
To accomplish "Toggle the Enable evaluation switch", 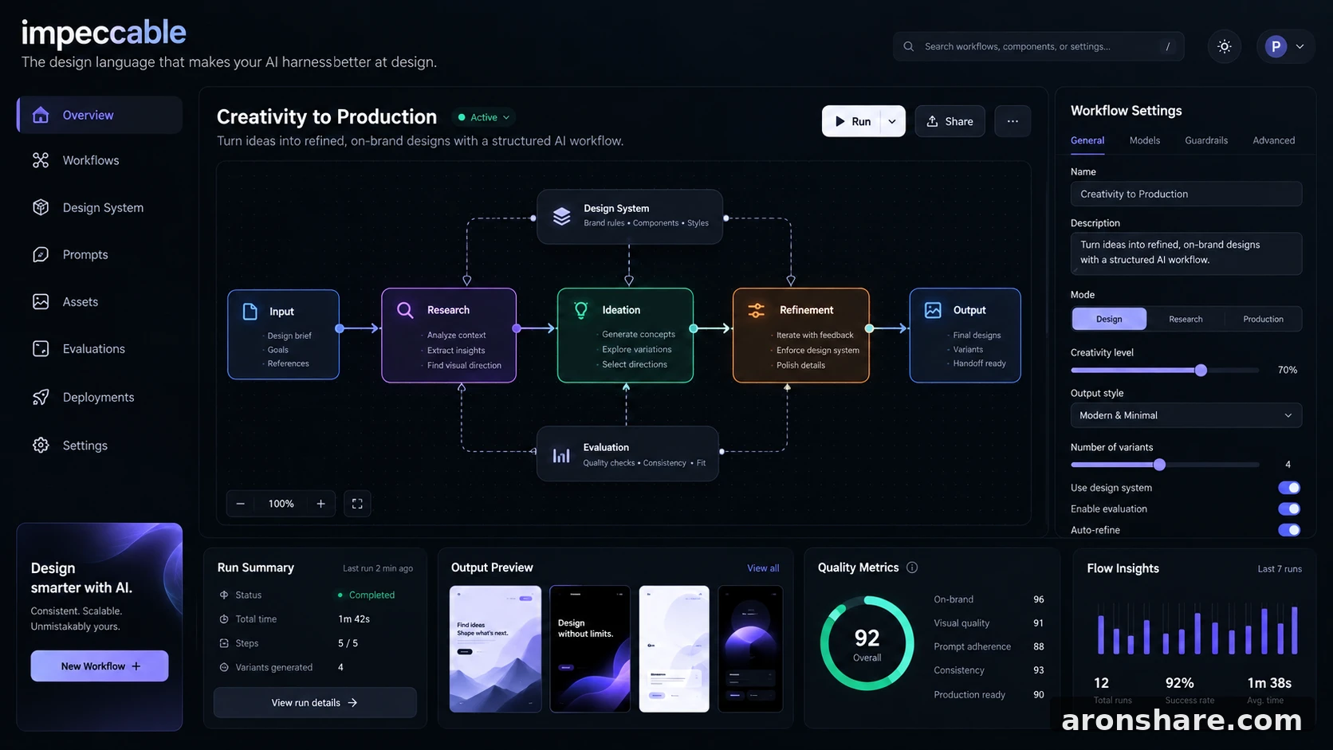I will point(1289,509).
